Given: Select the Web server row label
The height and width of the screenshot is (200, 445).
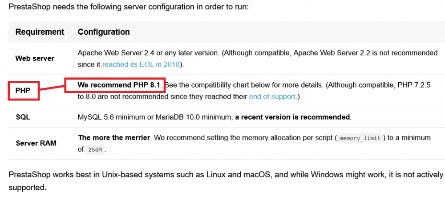Looking at the screenshot, I should (35, 58).
